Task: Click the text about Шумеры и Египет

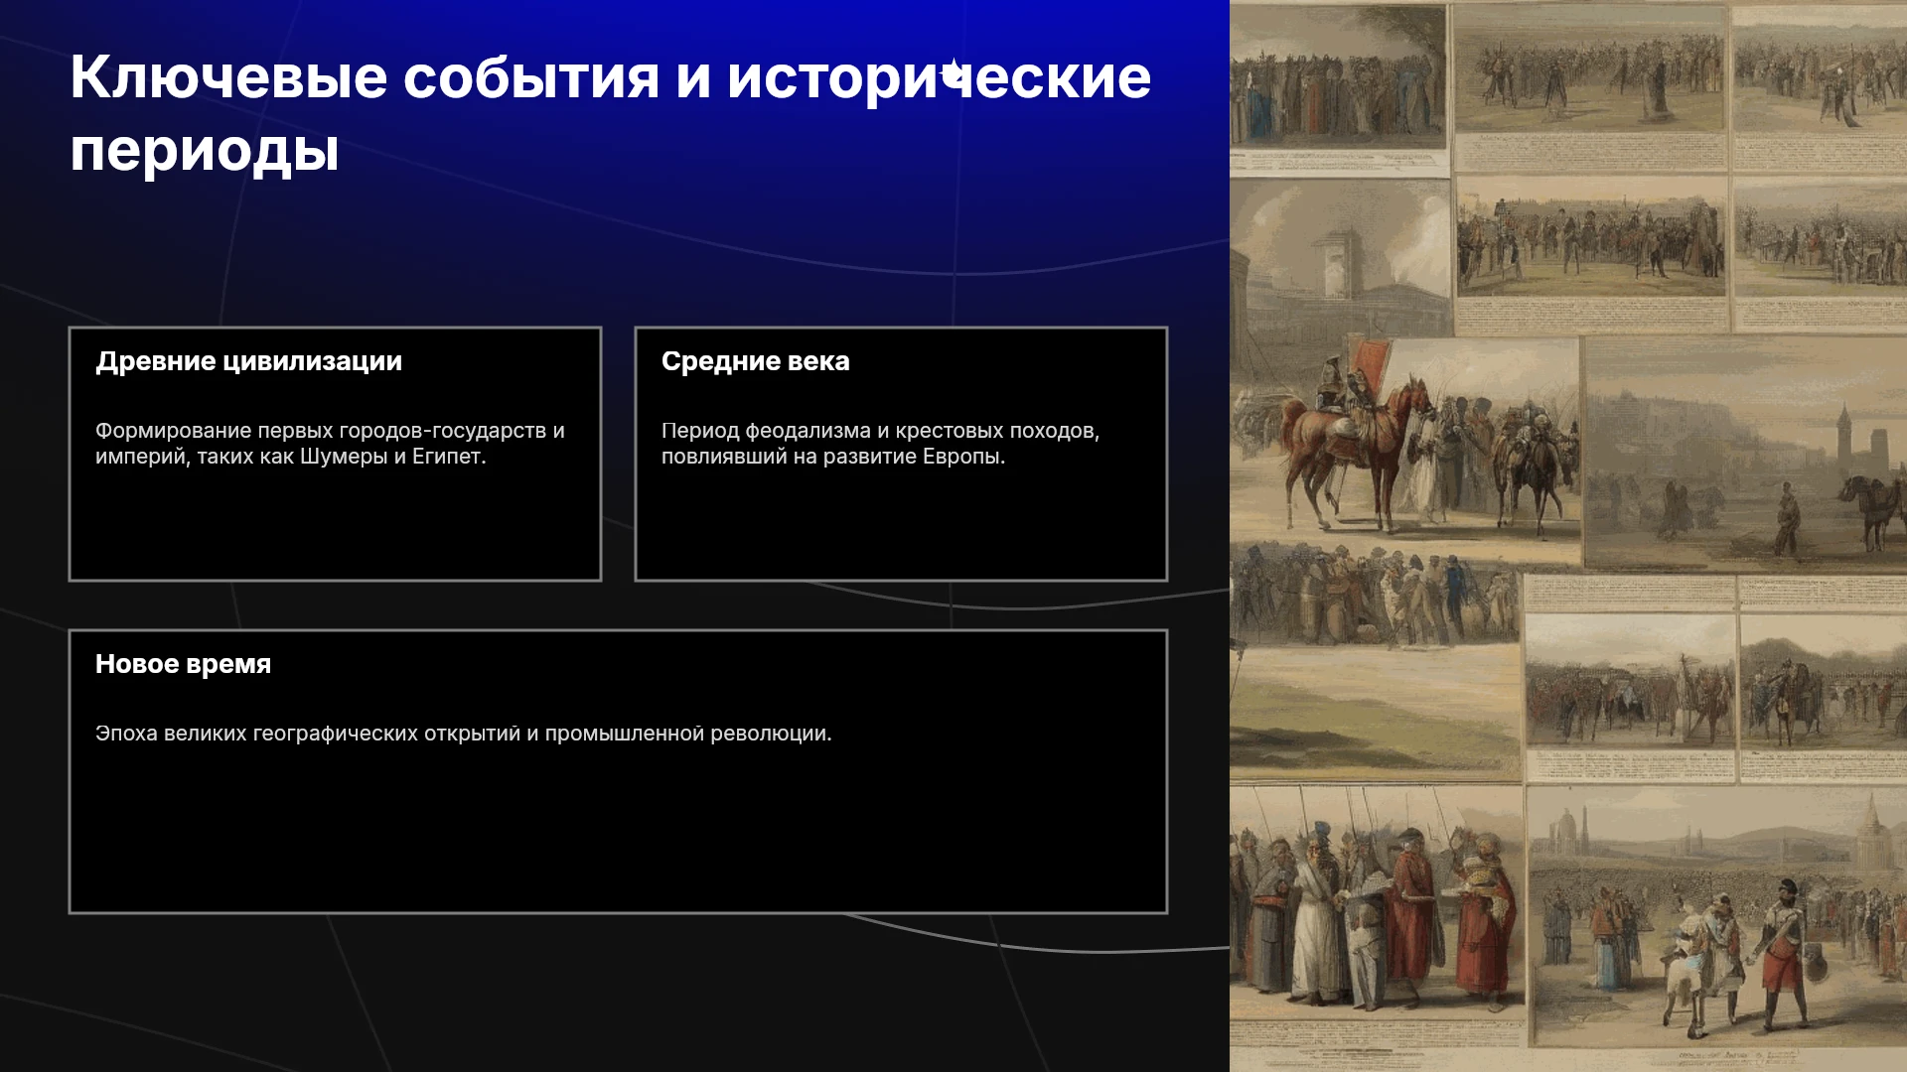Action: [x=330, y=444]
